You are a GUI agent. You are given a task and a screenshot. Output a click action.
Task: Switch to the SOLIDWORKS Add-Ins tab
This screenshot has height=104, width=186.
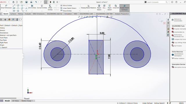(x=54, y=14)
